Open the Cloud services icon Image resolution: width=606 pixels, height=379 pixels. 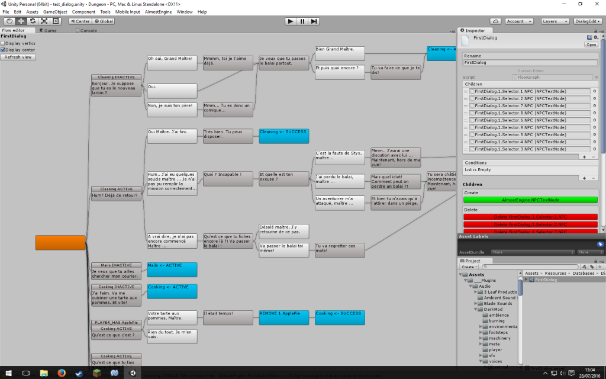click(x=495, y=21)
